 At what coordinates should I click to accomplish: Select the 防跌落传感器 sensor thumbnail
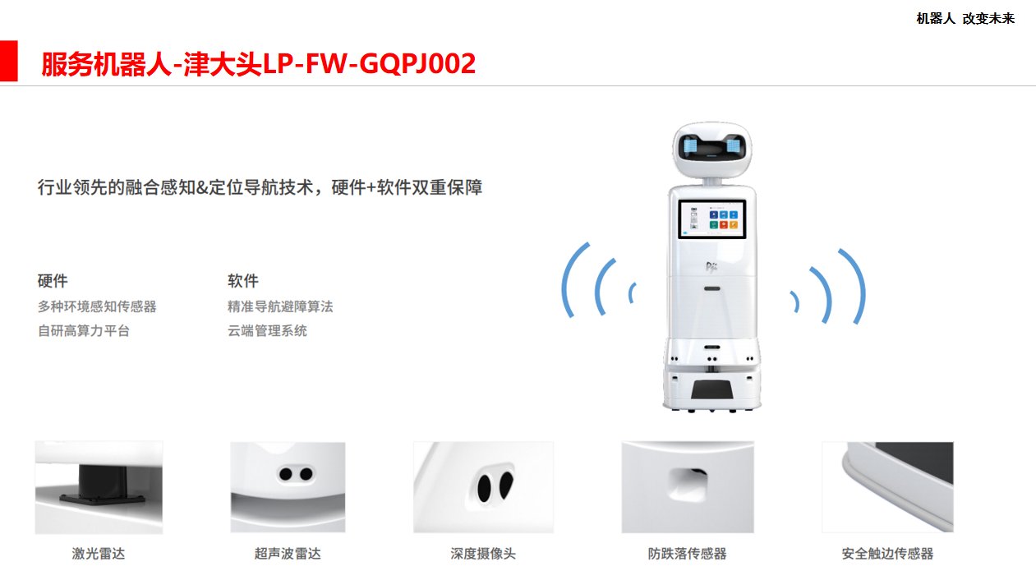(688, 487)
